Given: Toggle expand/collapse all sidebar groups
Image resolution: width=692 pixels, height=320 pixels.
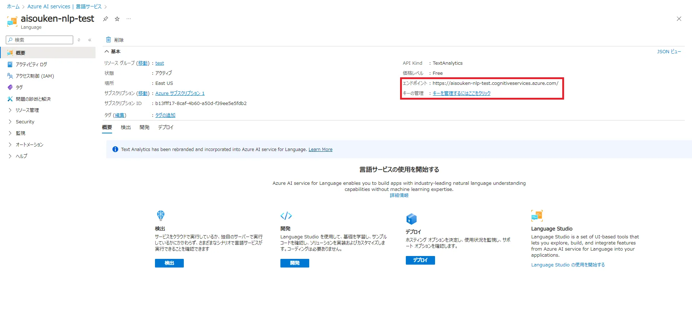Looking at the screenshot, I should [79, 40].
